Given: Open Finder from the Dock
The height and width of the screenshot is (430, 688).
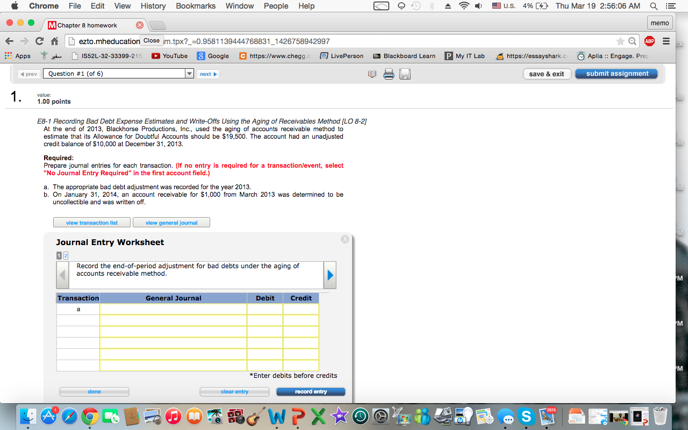Looking at the screenshot, I should point(28,416).
